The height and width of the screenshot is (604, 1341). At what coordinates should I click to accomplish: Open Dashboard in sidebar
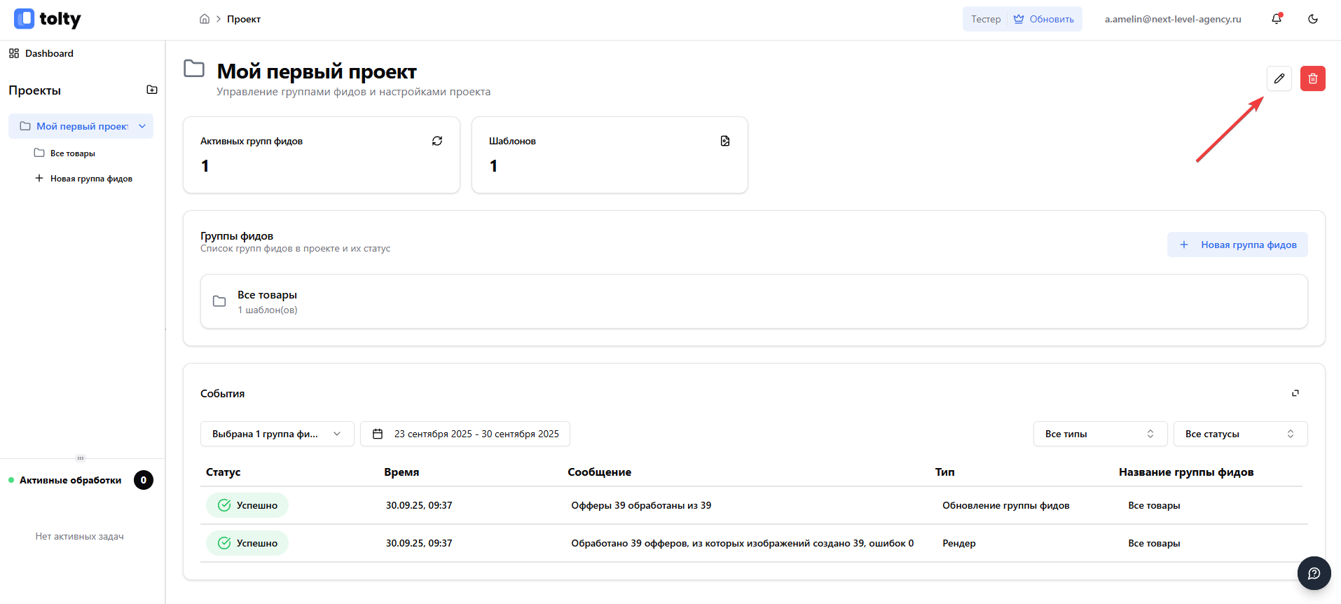point(41,53)
